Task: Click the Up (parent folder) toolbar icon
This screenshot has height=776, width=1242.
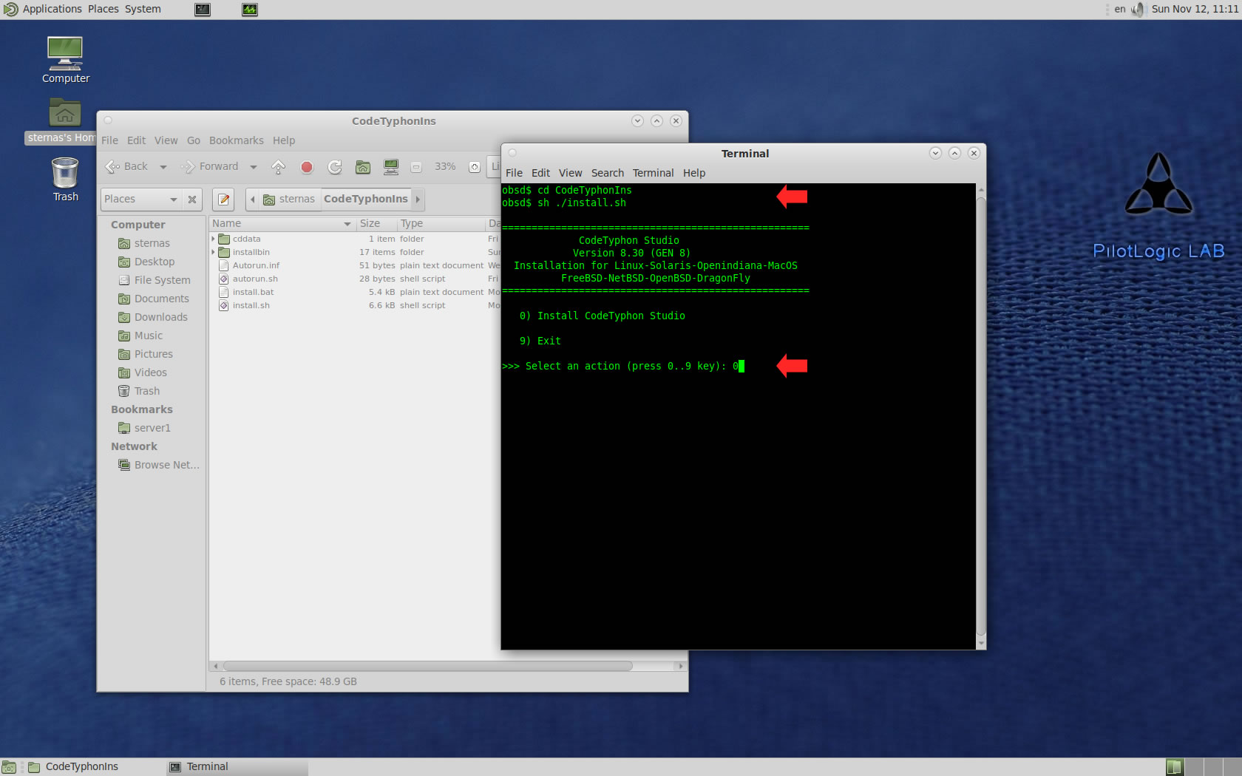Action: (279, 167)
